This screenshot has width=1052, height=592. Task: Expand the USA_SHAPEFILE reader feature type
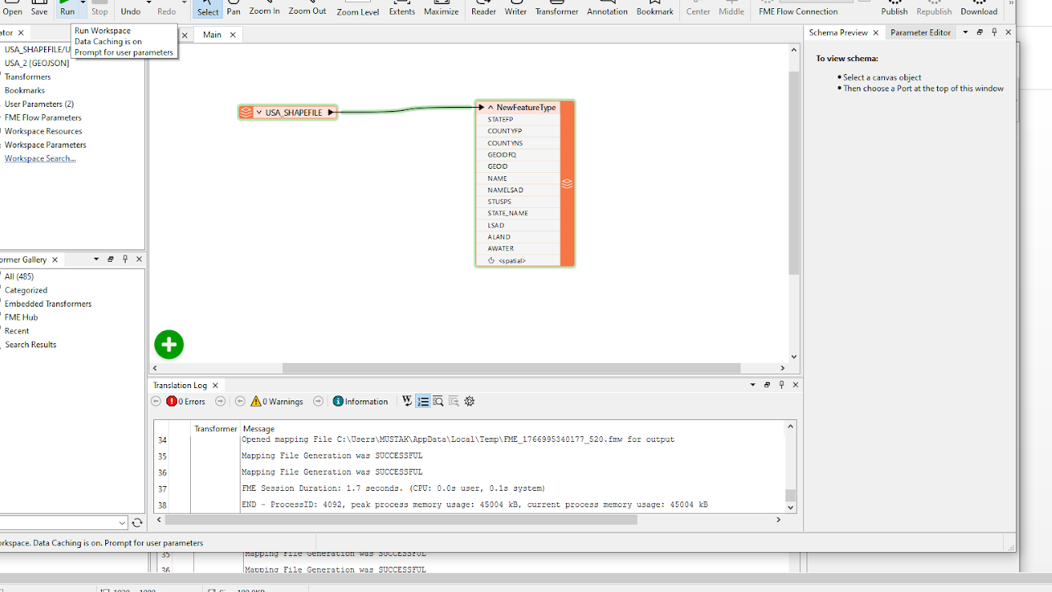coord(259,113)
